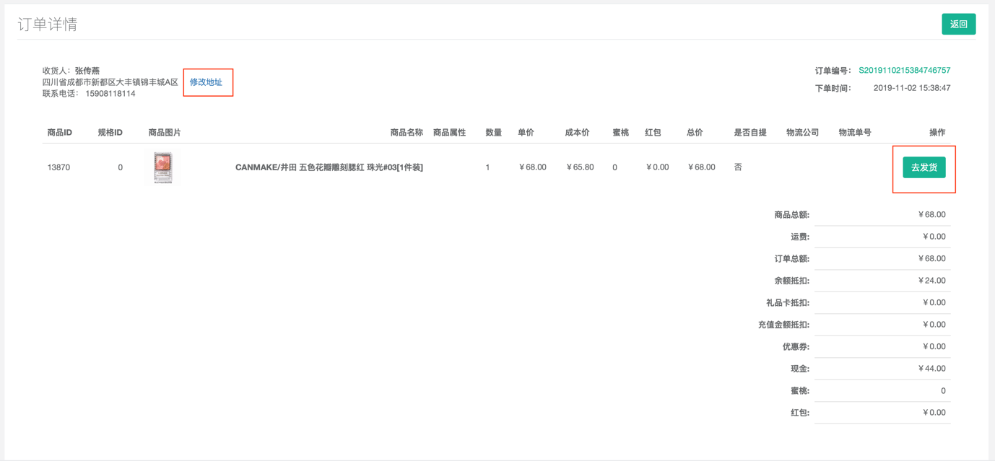
Task: Click the 订单详情 page heading
Action: 48,25
